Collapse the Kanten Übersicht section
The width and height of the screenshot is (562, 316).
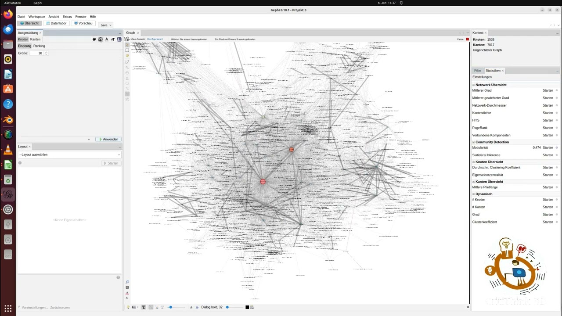[x=473, y=182]
